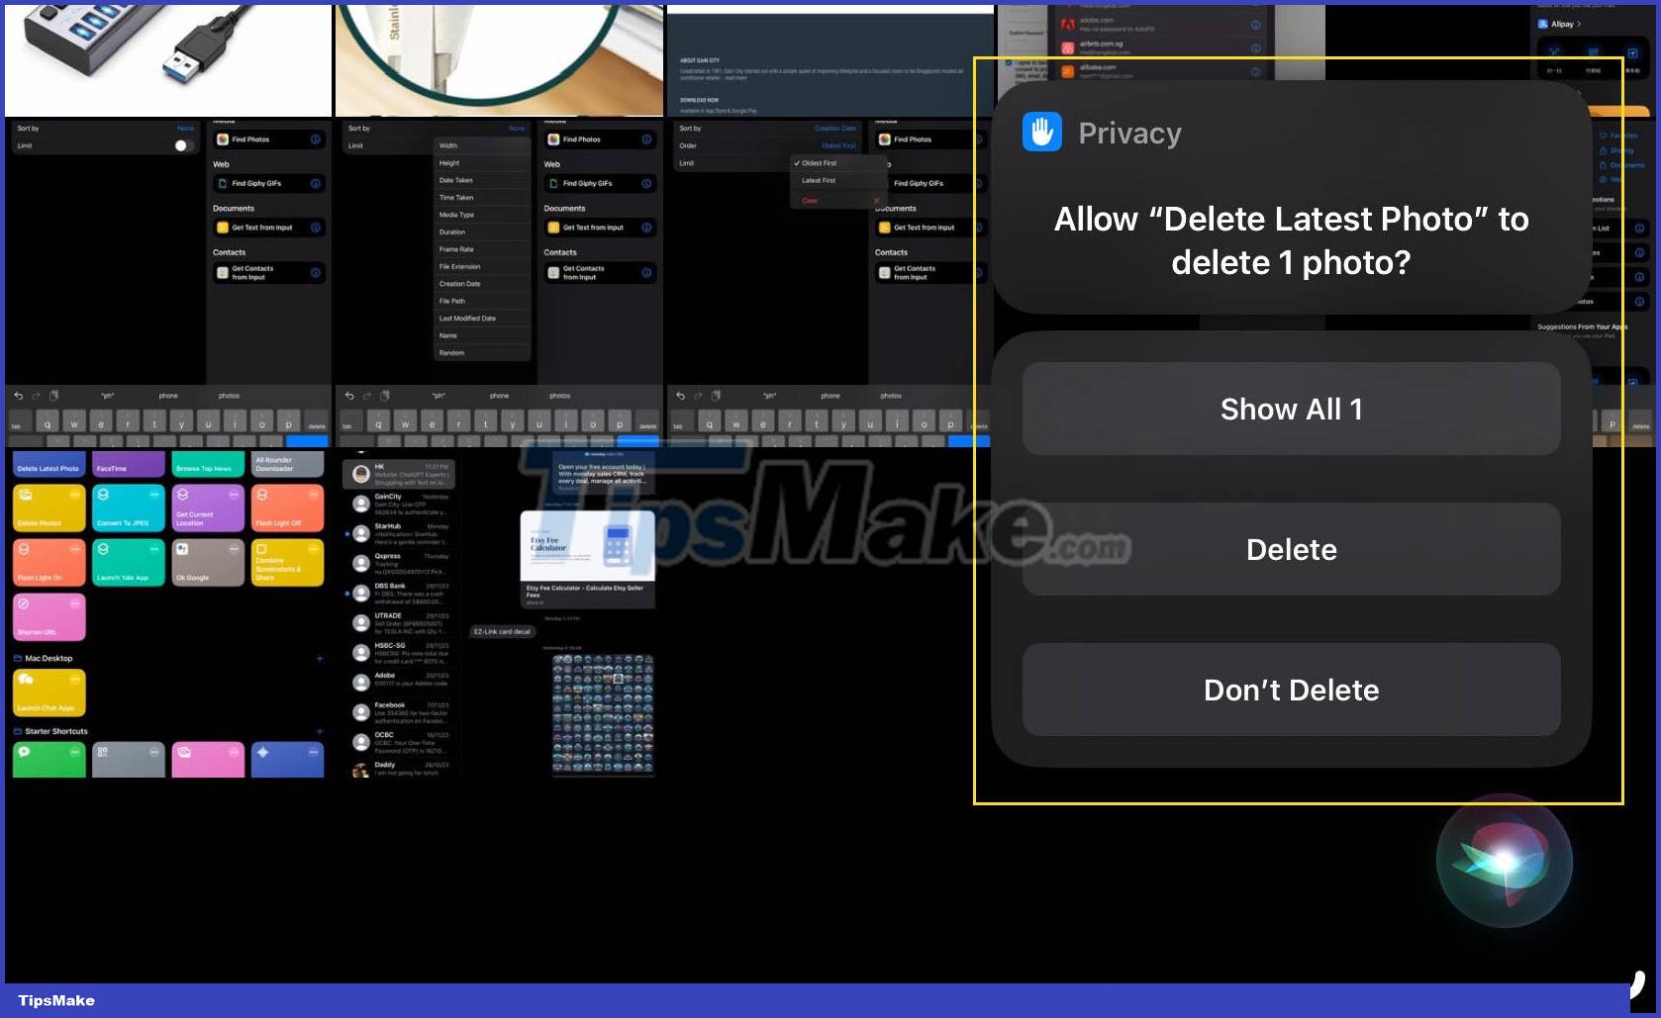This screenshot has width=1661, height=1018.
Task: Tap the info button on Get Contacts from Input
Action: 315,273
